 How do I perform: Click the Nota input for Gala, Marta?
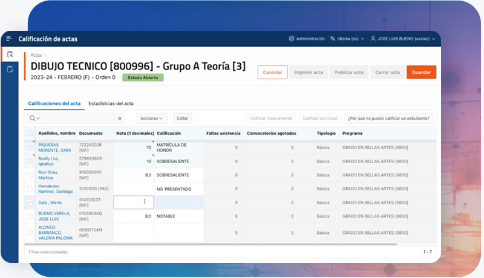[x=133, y=202]
